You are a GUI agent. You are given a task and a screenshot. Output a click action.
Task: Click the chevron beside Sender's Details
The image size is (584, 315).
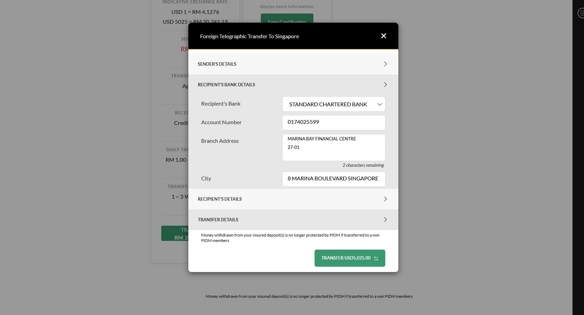click(x=385, y=64)
